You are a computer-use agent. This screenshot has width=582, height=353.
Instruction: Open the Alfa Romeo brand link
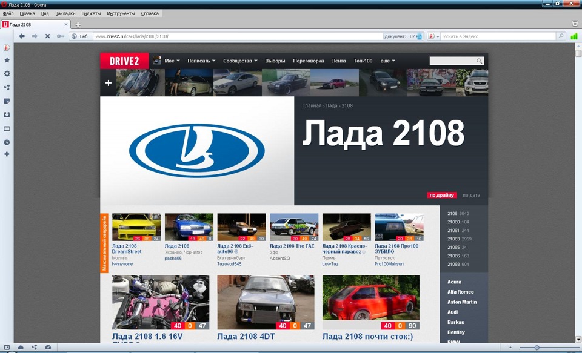click(x=460, y=292)
